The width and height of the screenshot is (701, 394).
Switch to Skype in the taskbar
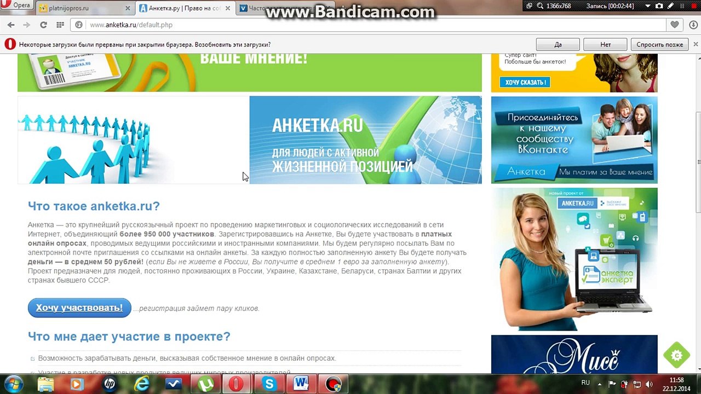click(269, 384)
